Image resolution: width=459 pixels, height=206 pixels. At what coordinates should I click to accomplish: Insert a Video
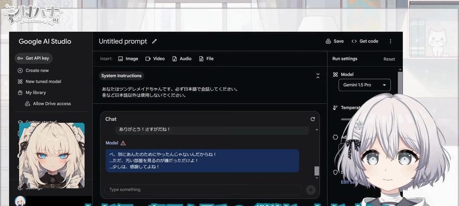coord(155,59)
